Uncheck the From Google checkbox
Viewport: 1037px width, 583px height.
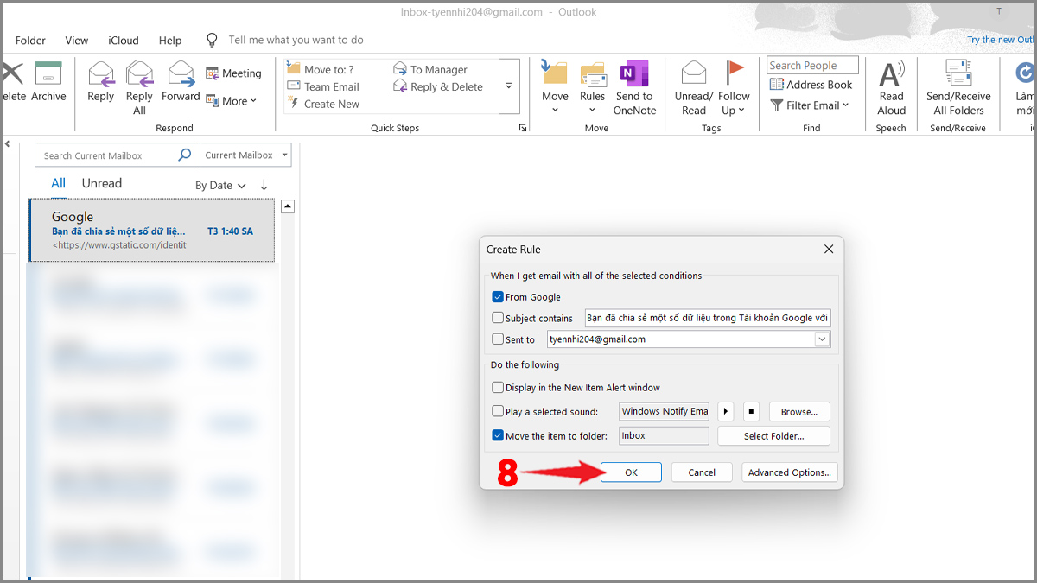(498, 297)
